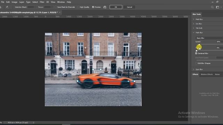Open the View menu
223x125 pixels.
pyautogui.click(x=53, y=2)
